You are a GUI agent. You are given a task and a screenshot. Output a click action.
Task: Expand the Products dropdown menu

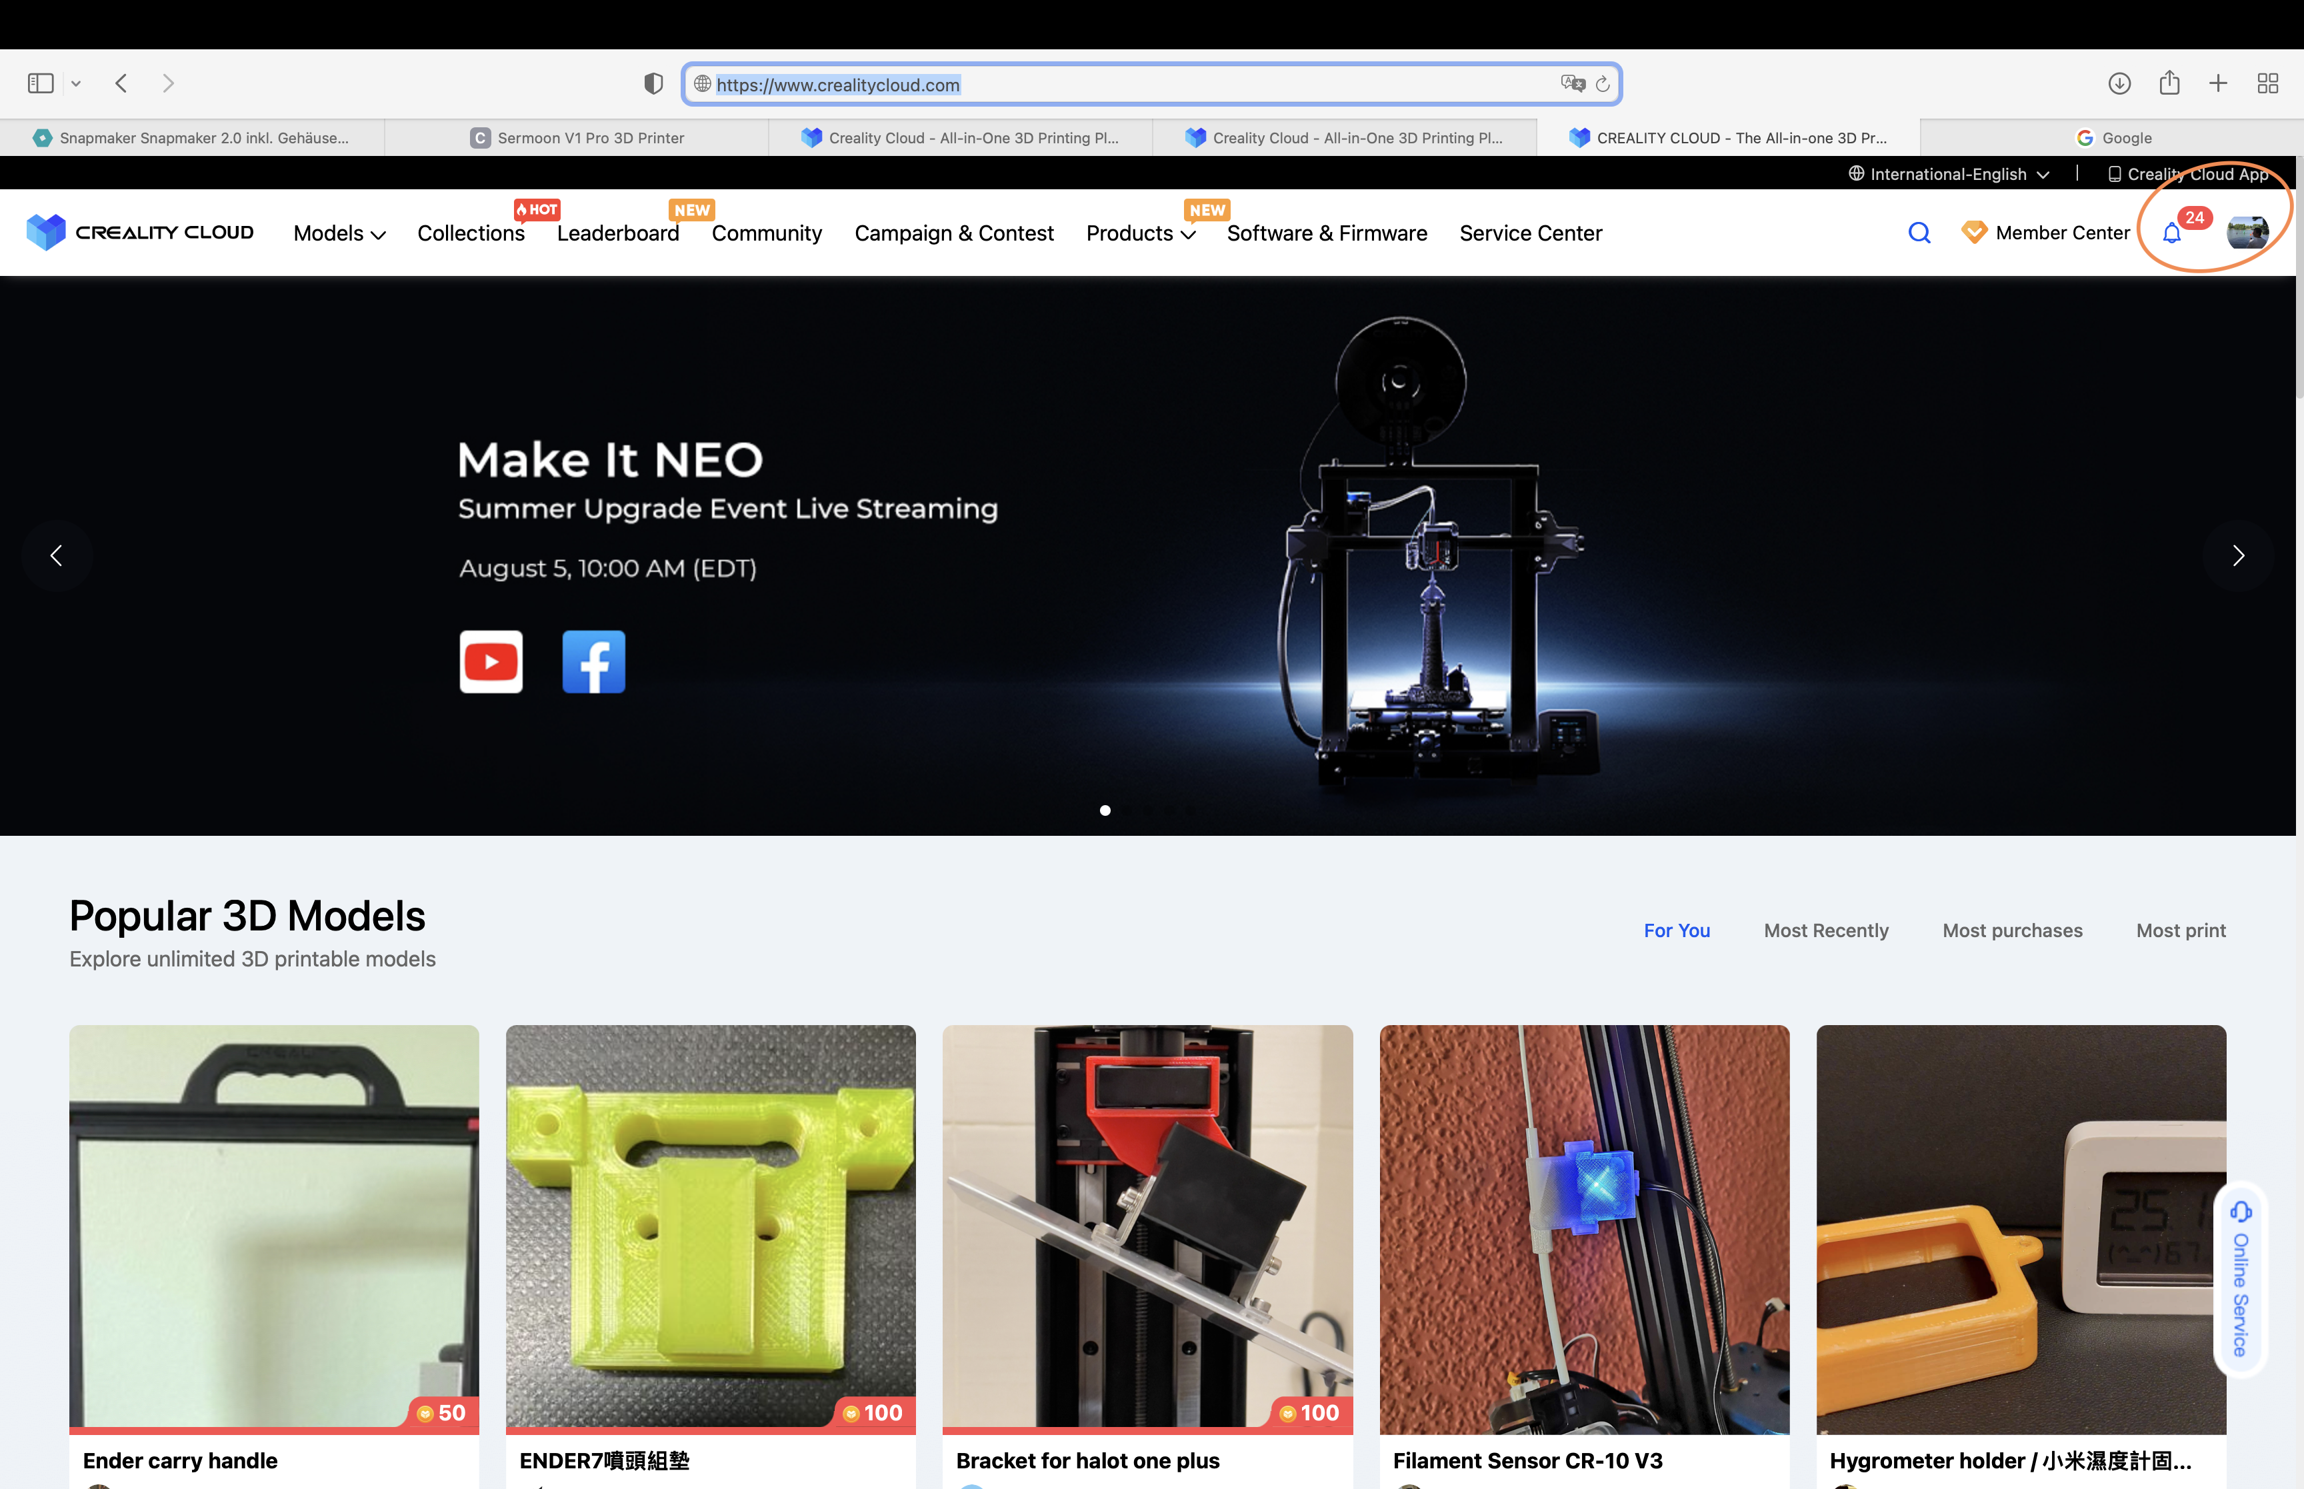[x=1140, y=234]
